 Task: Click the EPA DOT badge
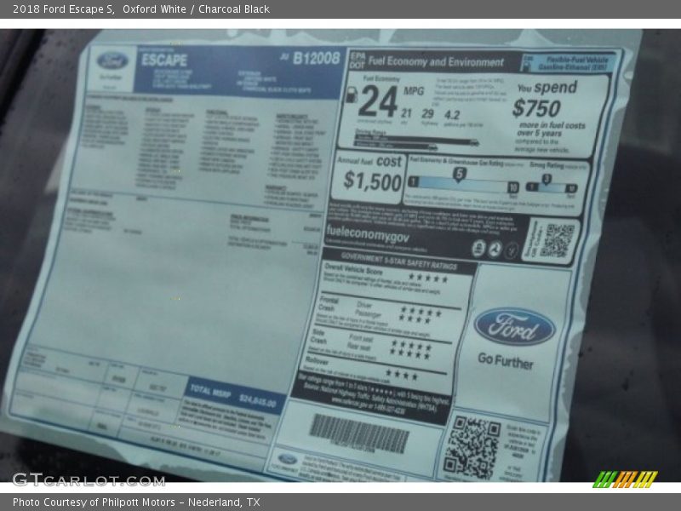pyautogui.click(x=358, y=60)
